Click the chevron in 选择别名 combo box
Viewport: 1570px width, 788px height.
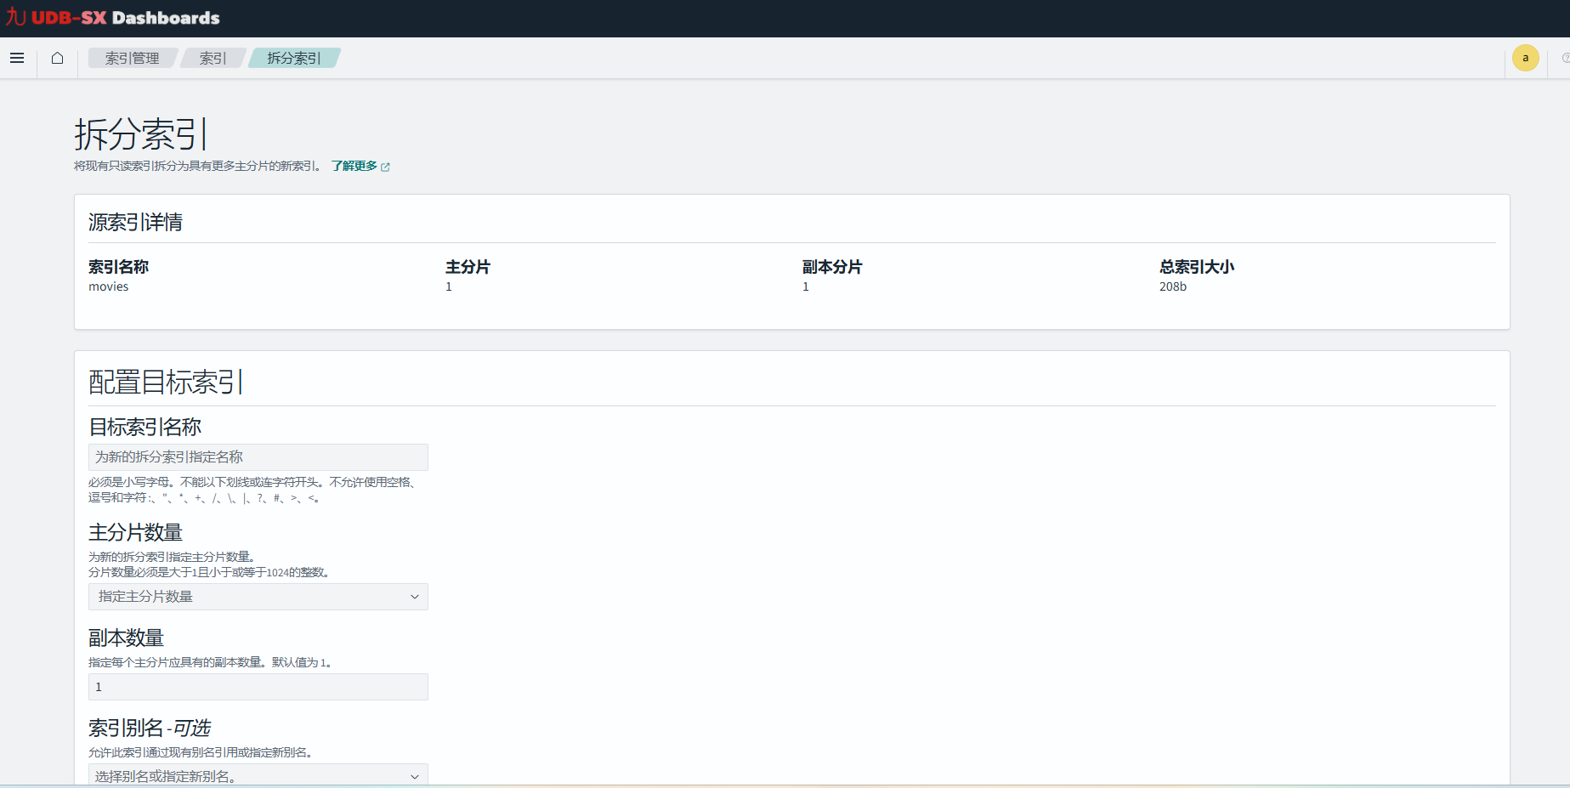[x=415, y=776]
